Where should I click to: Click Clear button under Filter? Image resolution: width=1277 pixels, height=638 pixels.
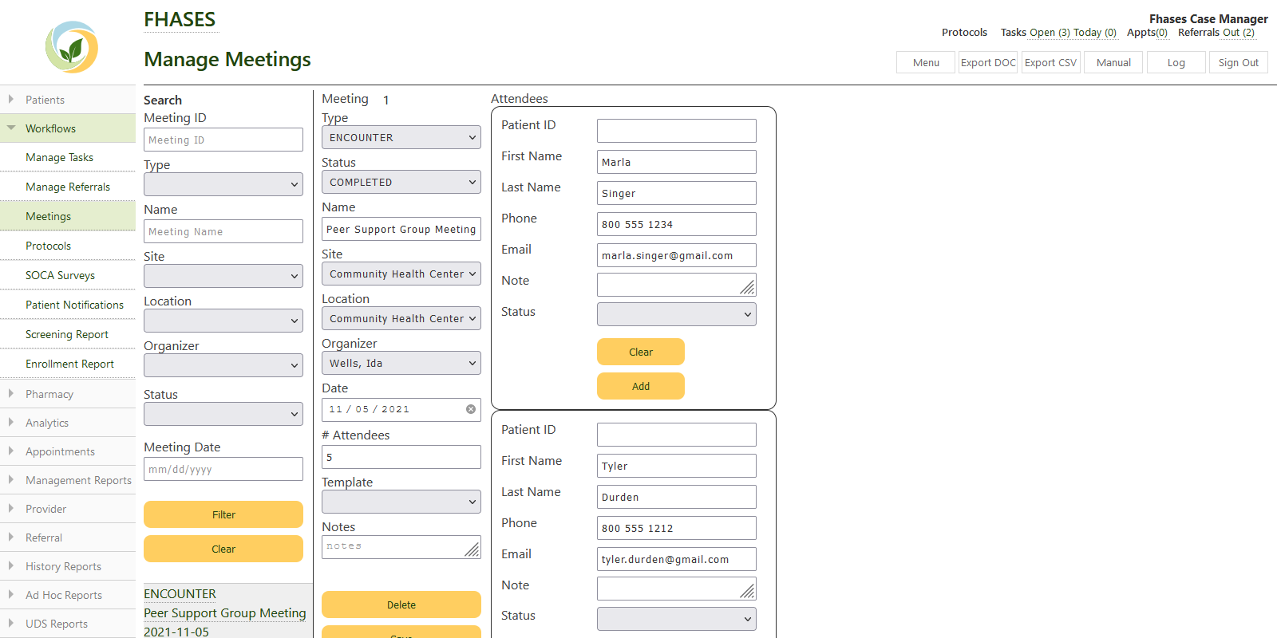223,549
